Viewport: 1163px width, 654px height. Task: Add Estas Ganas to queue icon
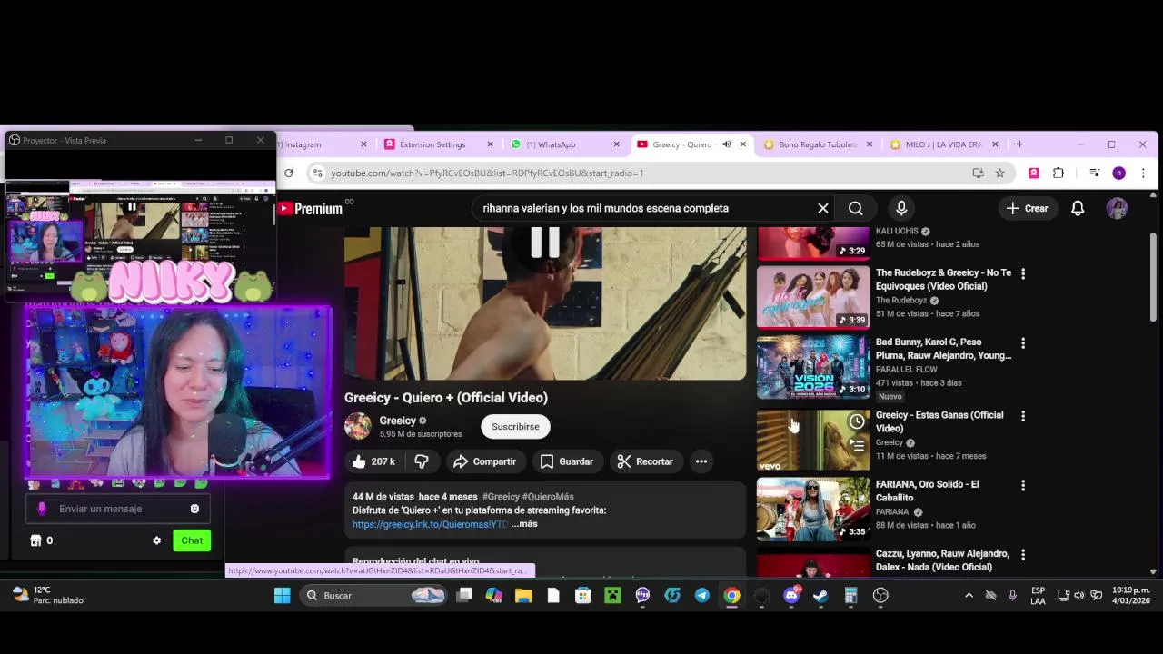(857, 445)
